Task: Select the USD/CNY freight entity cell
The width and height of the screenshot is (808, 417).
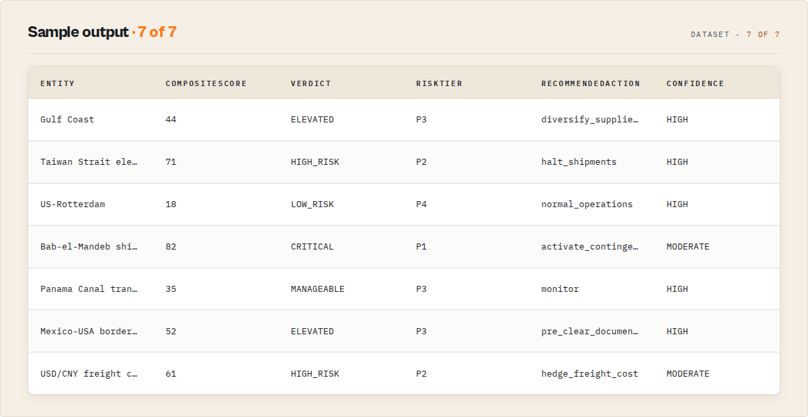Action: click(89, 374)
